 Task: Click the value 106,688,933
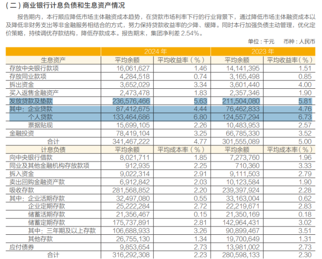pos(131,231)
